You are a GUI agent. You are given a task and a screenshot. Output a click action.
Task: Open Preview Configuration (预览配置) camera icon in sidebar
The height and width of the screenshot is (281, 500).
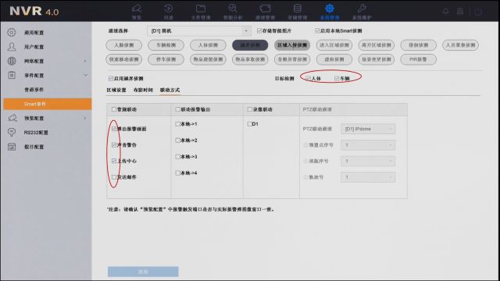12,118
